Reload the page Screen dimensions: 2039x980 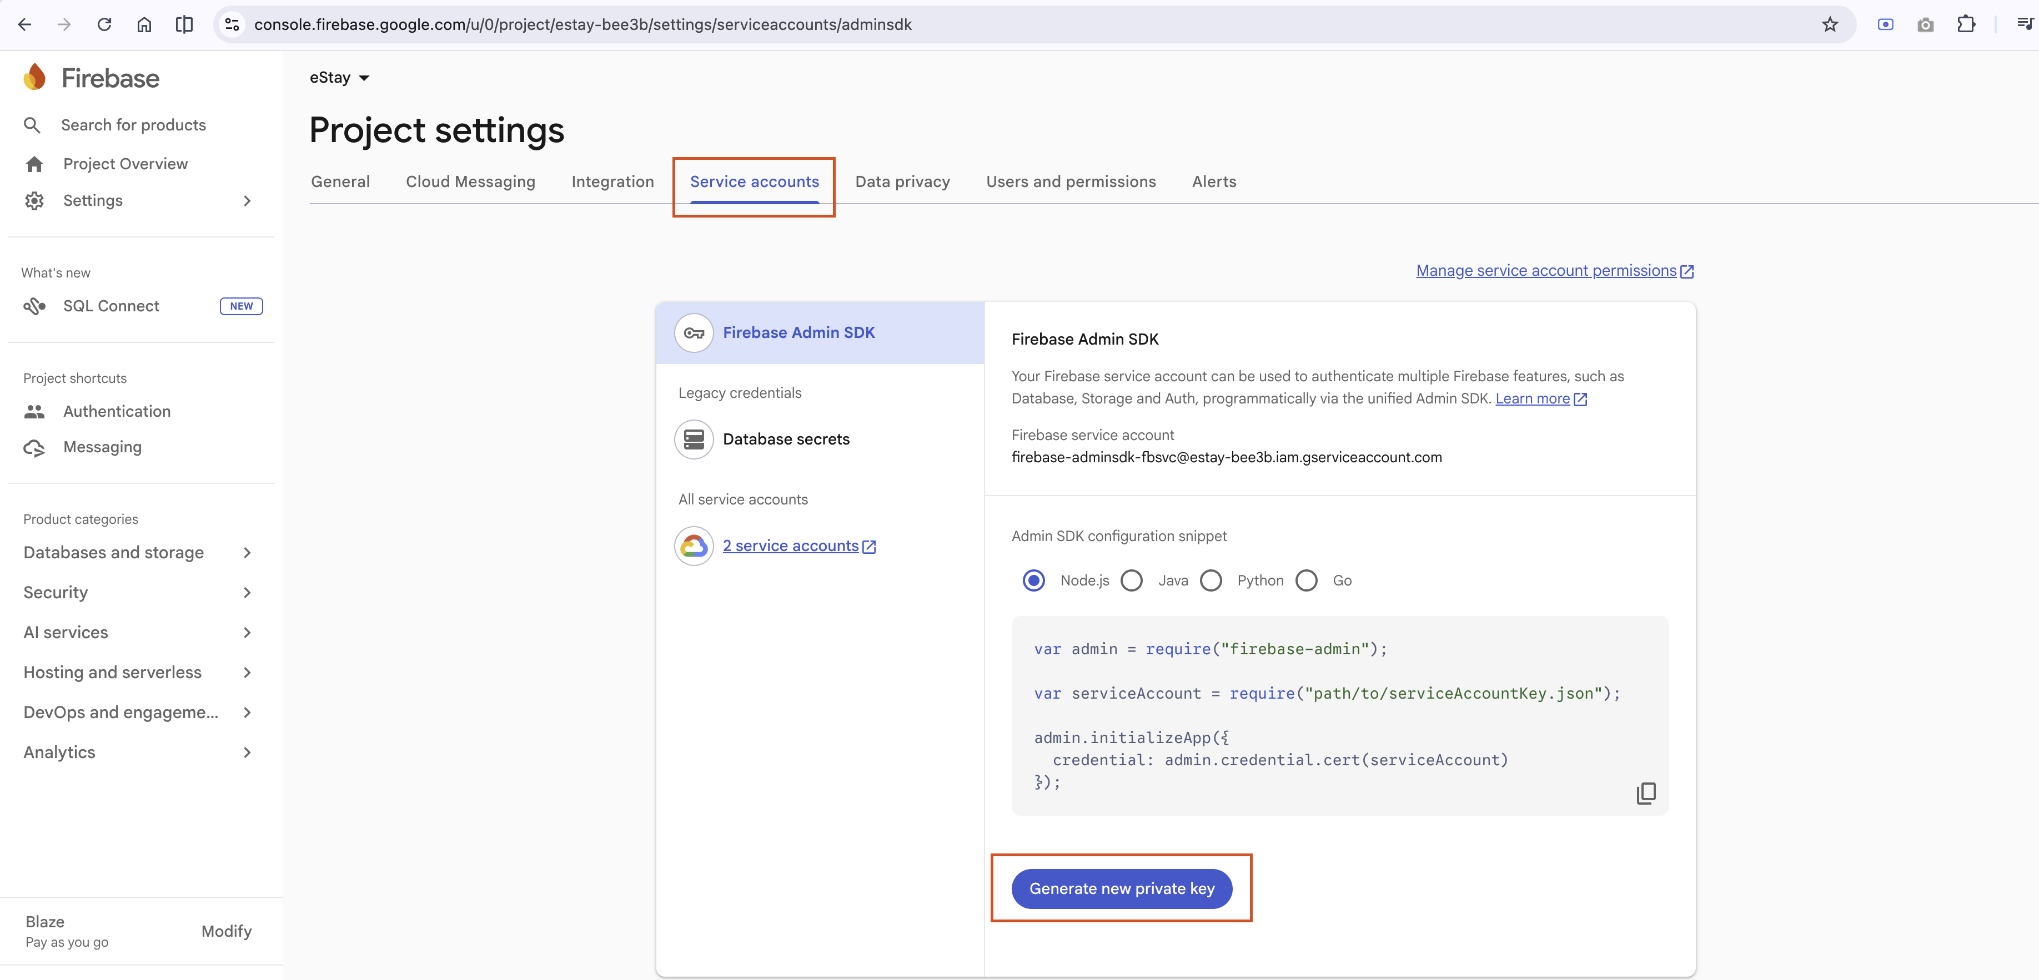104,24
